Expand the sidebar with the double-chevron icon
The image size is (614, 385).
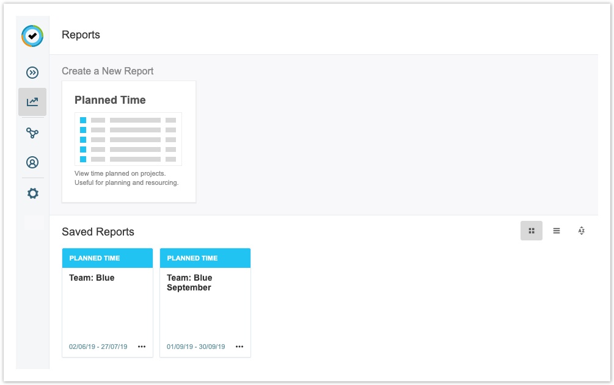[32, 73]
